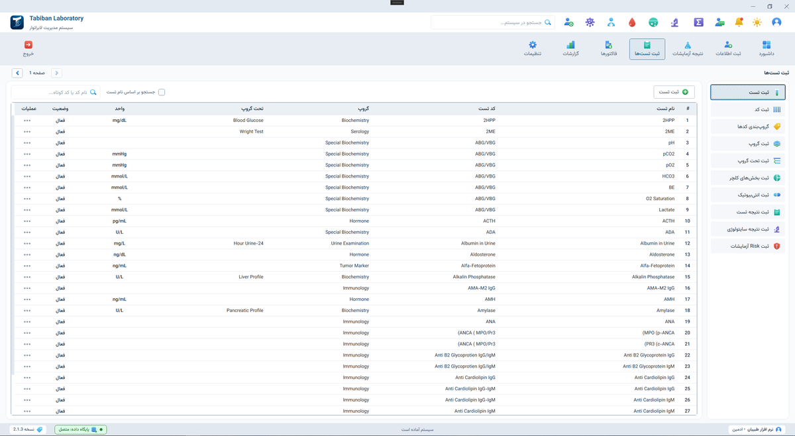Toggle the sun theme icon
This screenshot has height=436, width=795.
(x=757, y=22)
